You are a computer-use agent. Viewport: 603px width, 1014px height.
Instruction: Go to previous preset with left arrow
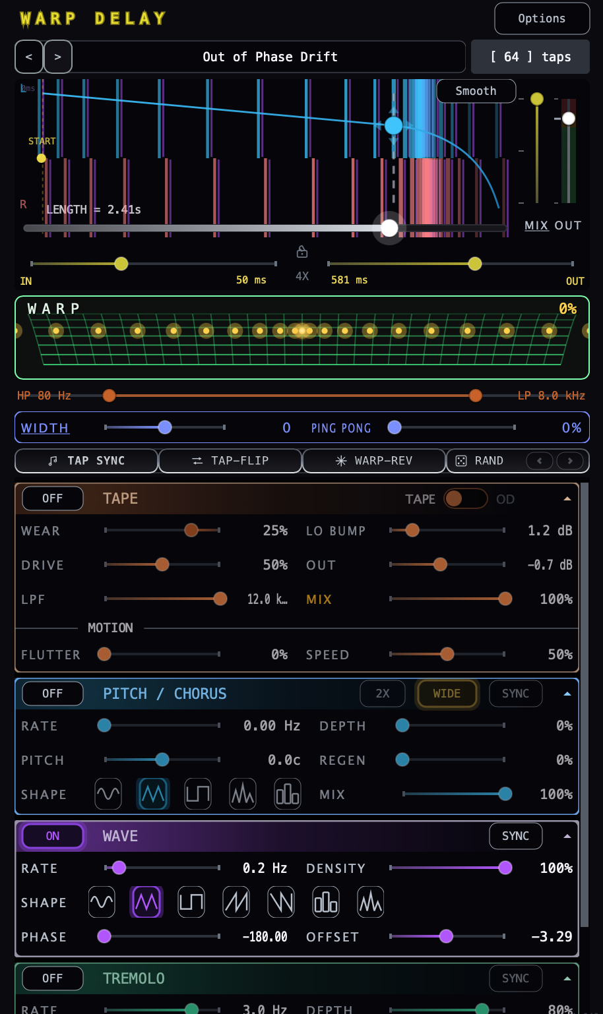[29, 57]
